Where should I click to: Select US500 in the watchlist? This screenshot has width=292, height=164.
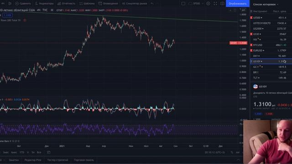[271, 18]
